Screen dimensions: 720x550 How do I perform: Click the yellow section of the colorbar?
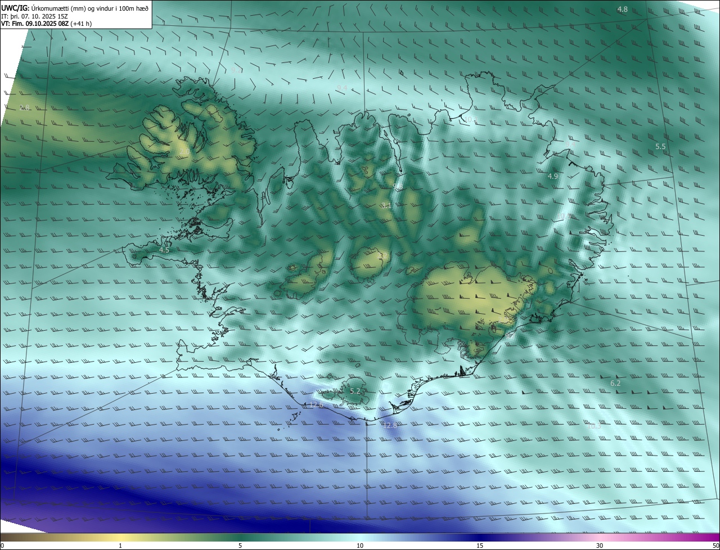120,537
